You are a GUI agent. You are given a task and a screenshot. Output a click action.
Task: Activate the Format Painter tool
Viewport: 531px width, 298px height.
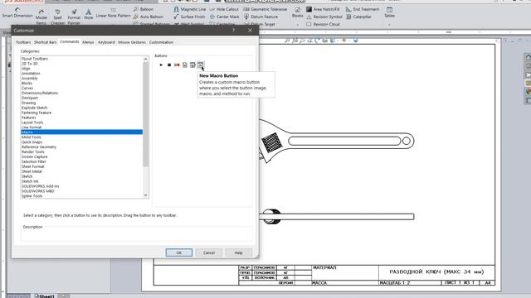point(74,17)
